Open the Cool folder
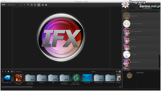Viewport: 161px width, 91px height. coord(53,78)
